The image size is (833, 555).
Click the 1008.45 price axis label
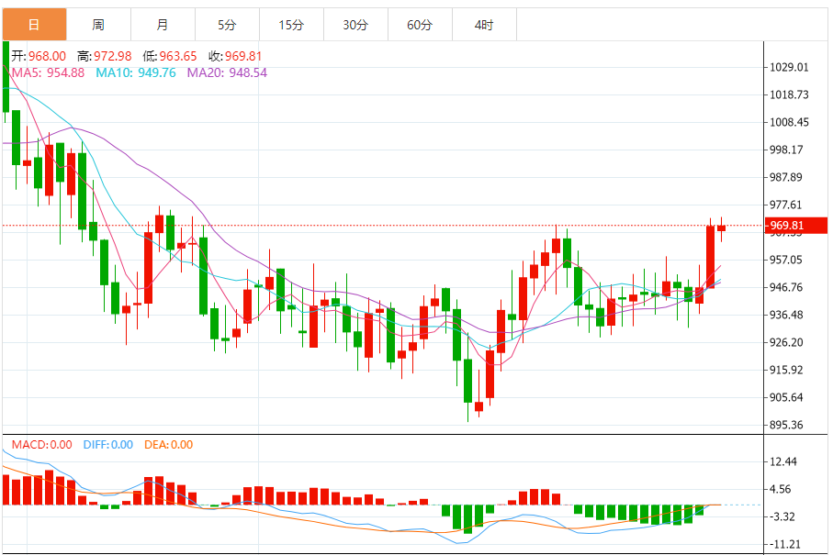pos(789,123)
